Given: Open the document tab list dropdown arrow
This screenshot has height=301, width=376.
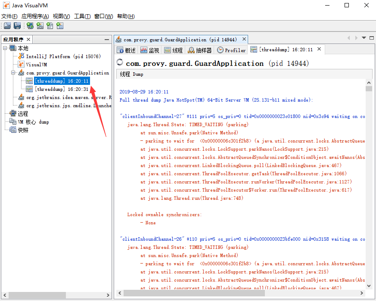Looking at the screenshot, I should click(364, 38).
